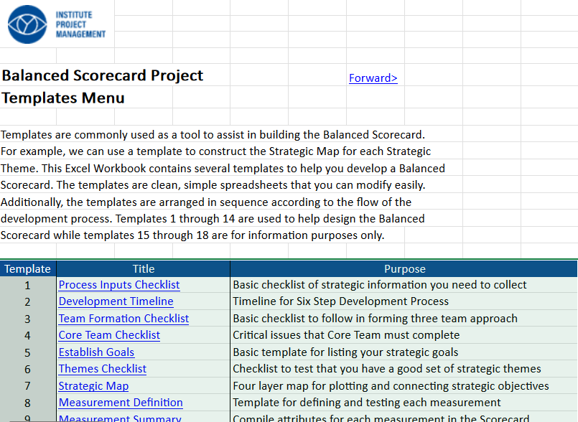Open the Core Team Checklist link

point(109,335)
